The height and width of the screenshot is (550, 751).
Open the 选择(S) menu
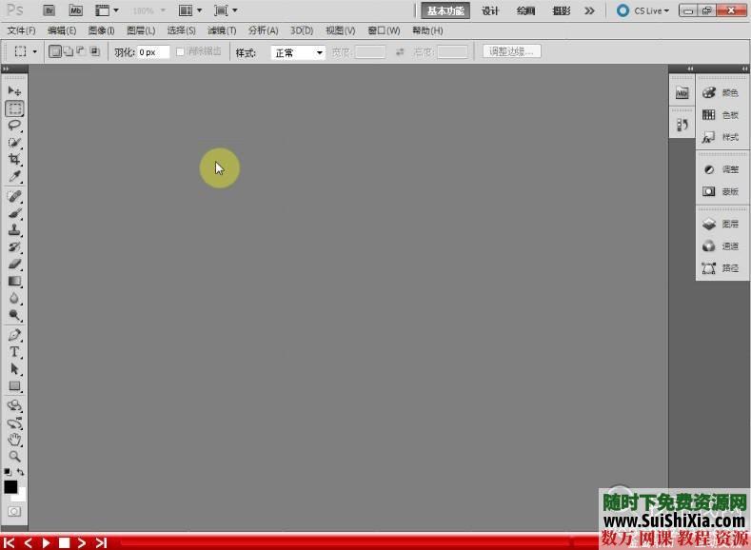point(181,30)
